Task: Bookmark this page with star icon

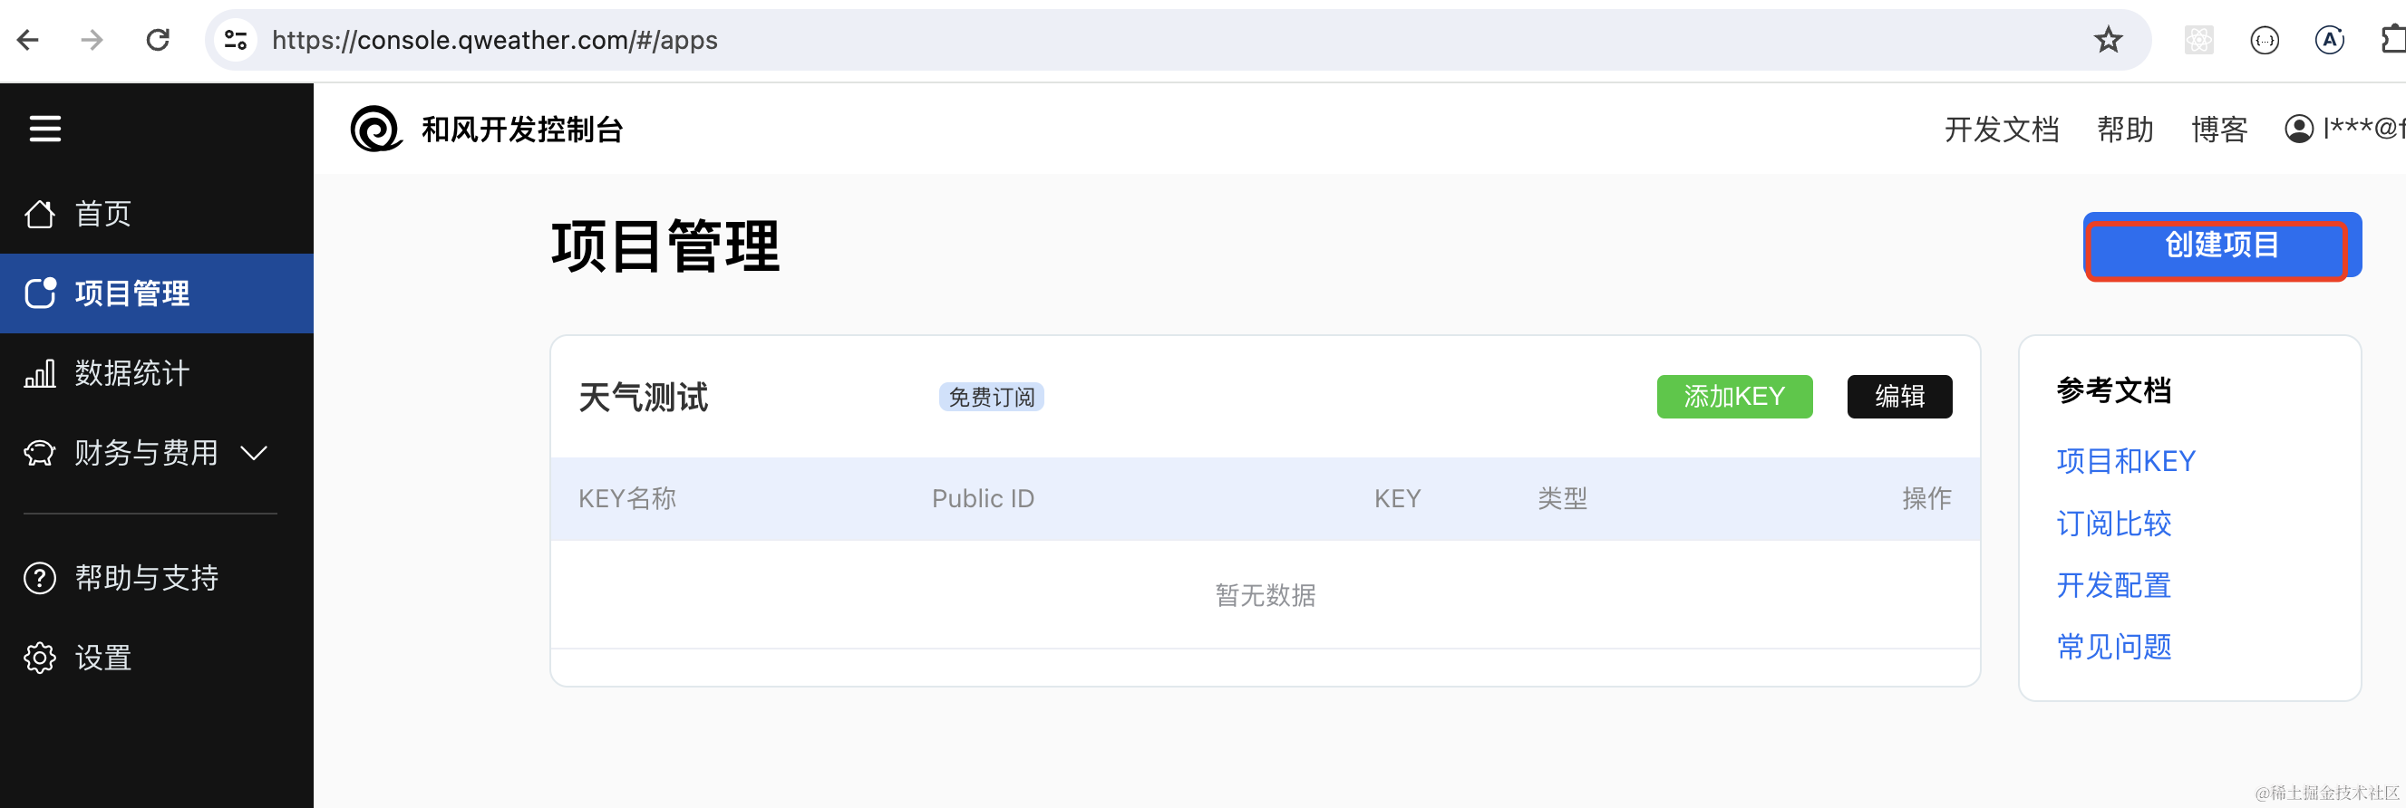Action: click(x=2107, y=40)
